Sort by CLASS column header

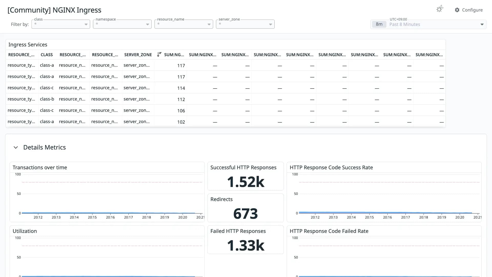pos(47,55)
